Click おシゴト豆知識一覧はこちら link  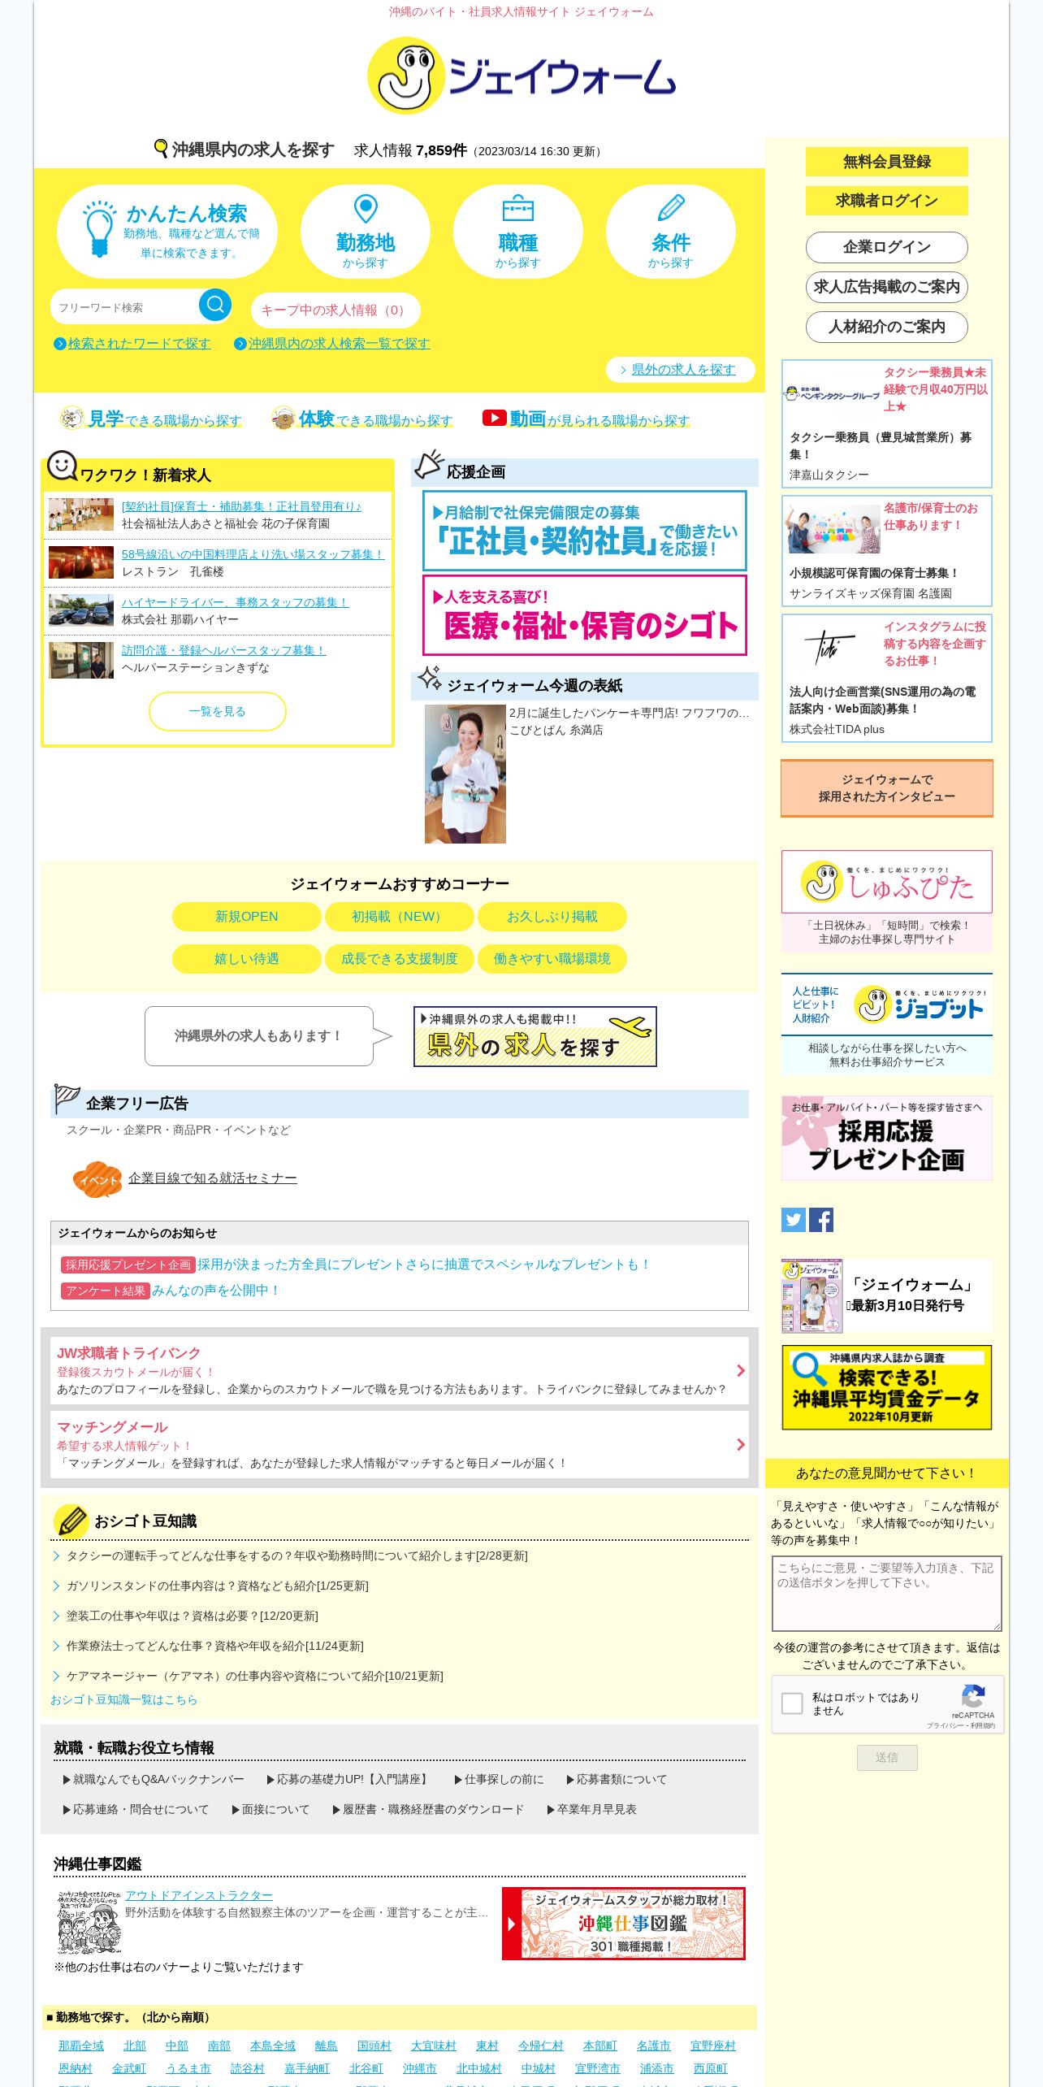[x=123, y=1699]
